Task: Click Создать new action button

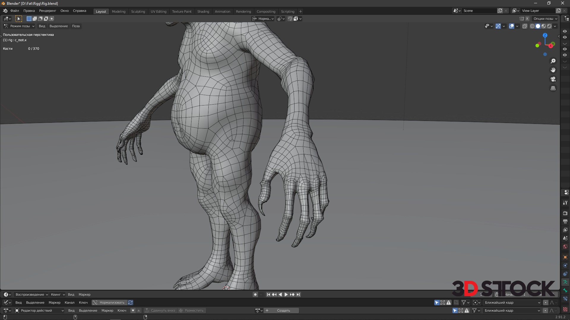Action: tap(284, 311)
